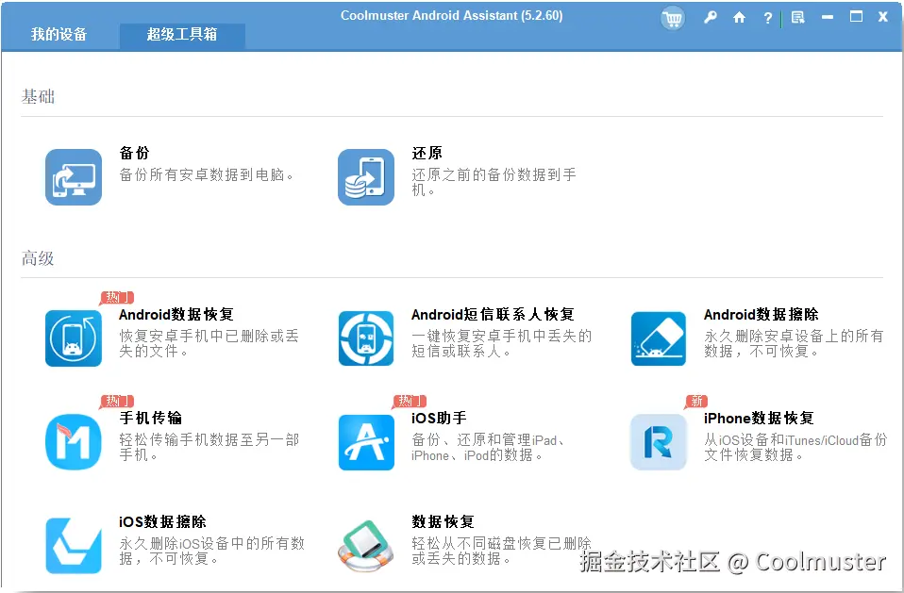Click description 还原之前的备份数据到手机
Image resolution: width=904 pixels, height=593 pixels.
click(494, 182)
